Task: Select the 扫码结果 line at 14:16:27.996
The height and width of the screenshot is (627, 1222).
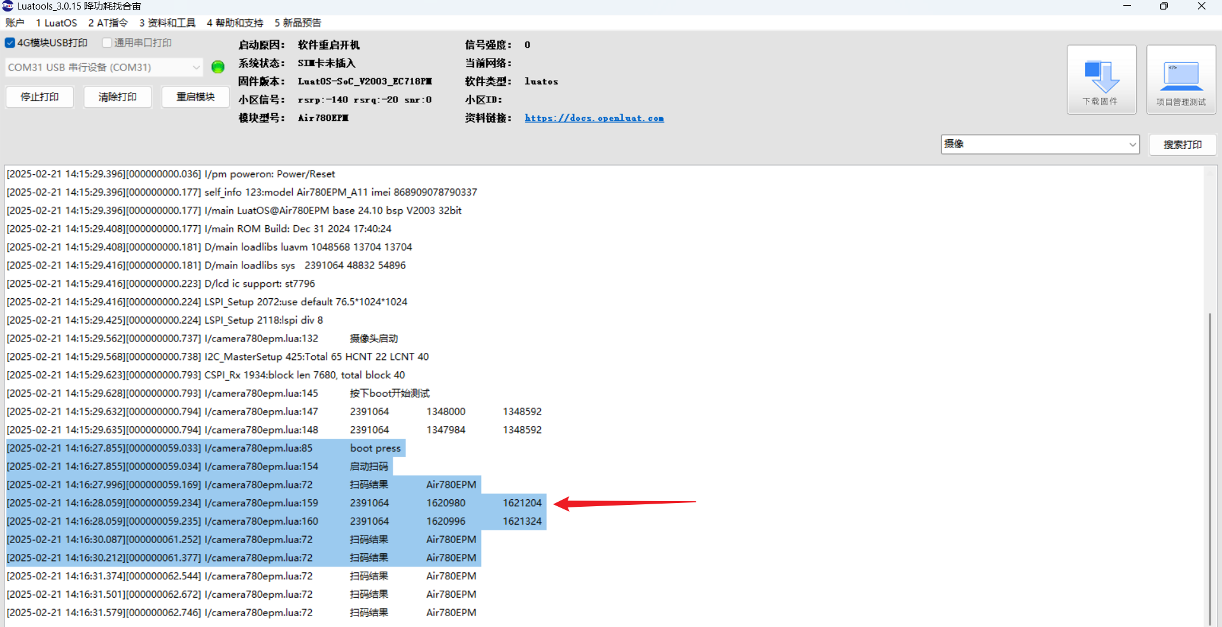Action: click(244, 485)
